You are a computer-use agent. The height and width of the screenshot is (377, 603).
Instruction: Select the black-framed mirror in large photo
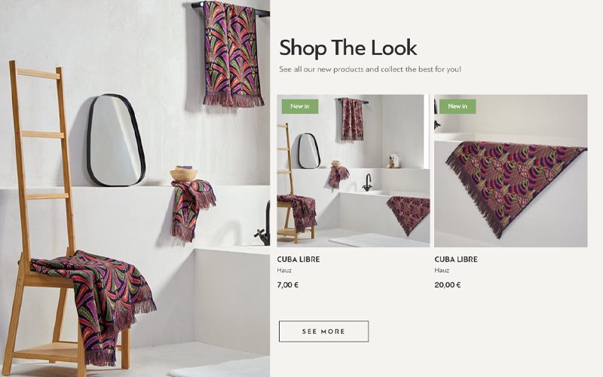(115, 140)
